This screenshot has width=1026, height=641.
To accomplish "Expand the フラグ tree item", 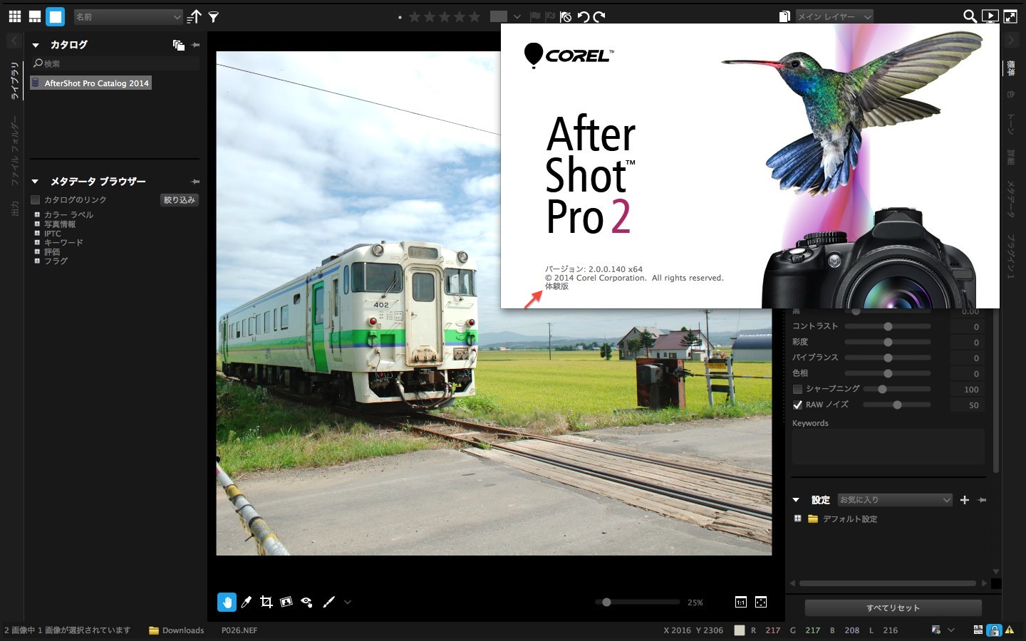I will [37, 261].
